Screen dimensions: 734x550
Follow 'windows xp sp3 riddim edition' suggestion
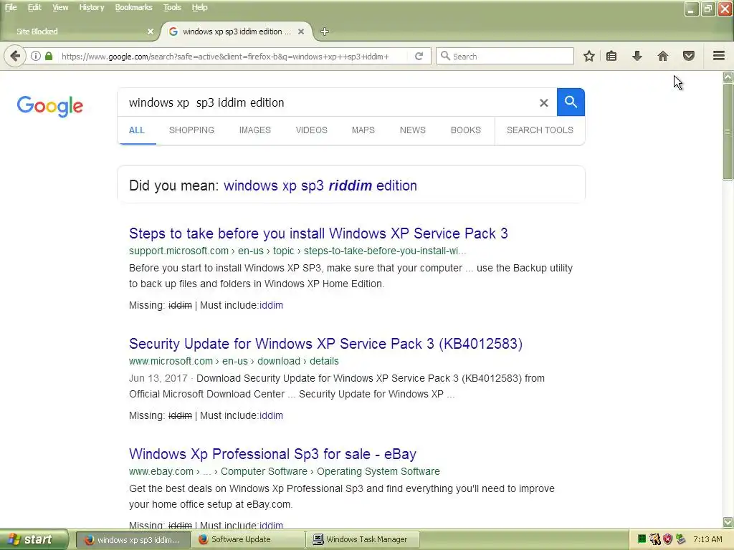point(320,185)
